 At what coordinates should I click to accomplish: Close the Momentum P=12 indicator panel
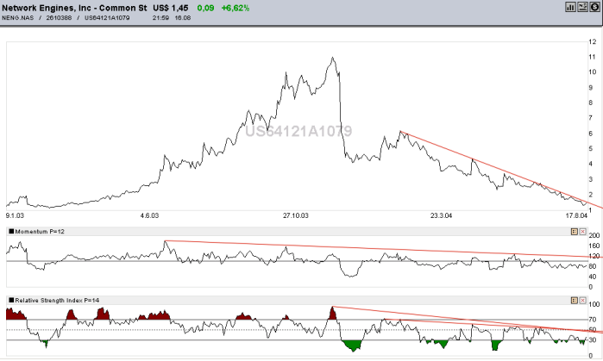(x=582, y=232)
